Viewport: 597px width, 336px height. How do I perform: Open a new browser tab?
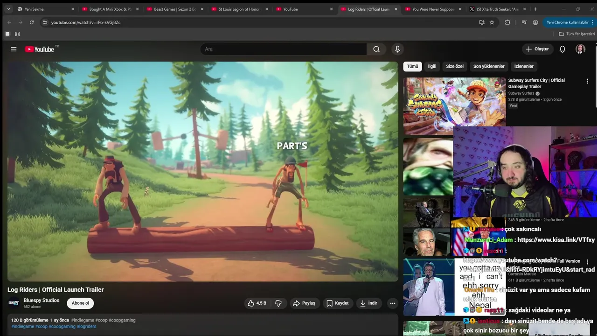click(535, 9)
